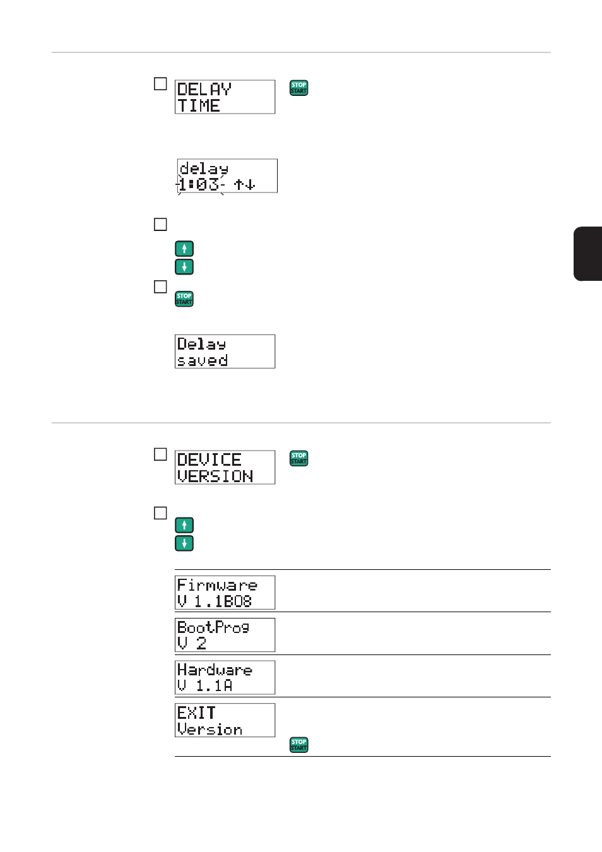This screenshot has width=602, height=852.
Task: Click the STOP/START icon beside DEVICE VERSION display
Action: (298, 458)
